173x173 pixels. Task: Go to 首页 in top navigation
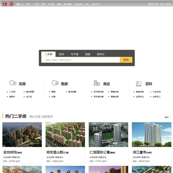coord(28,4)
